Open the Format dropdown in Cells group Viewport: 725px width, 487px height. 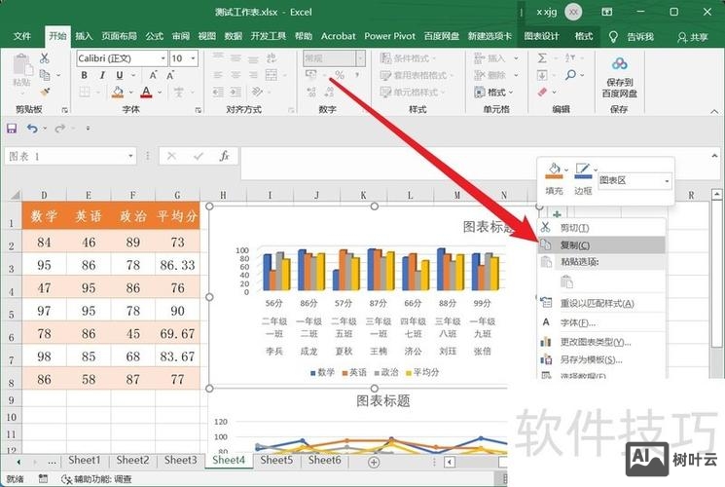pos(493,93)
